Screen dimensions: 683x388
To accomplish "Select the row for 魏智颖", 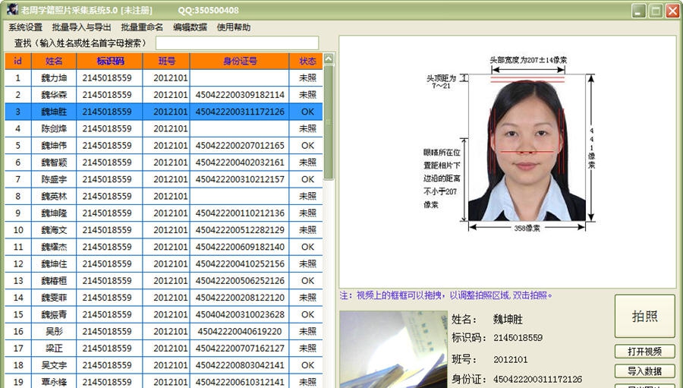I will [x=164, y=162].
